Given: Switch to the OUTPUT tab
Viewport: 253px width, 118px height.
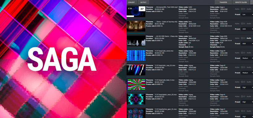Looking at the screenshot, I should pos(143,2).
